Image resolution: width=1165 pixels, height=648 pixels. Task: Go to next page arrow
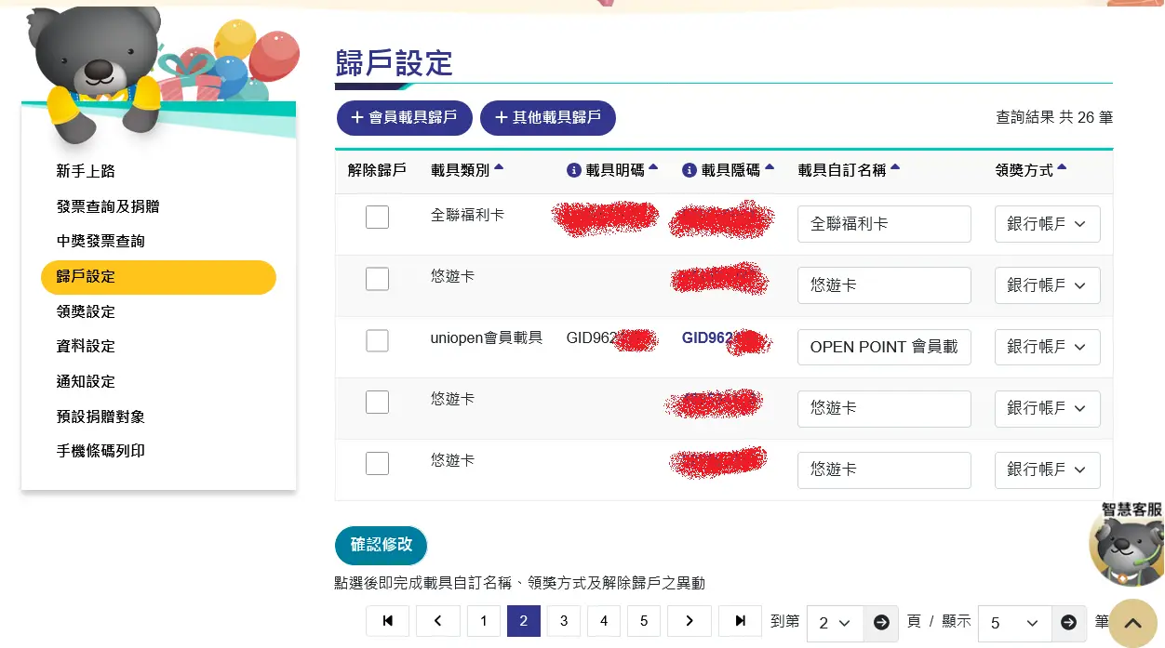pyautogui.click(x=689, y=622)
